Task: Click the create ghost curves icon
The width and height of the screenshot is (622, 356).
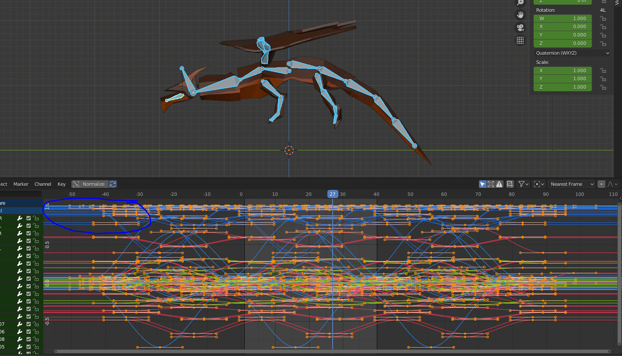Action: [x=510, y=184]
